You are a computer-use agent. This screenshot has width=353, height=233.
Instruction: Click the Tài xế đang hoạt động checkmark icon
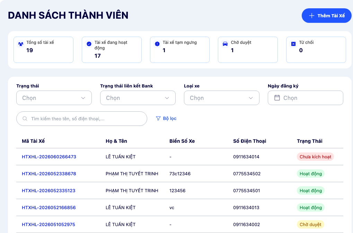tap(89, 44)
